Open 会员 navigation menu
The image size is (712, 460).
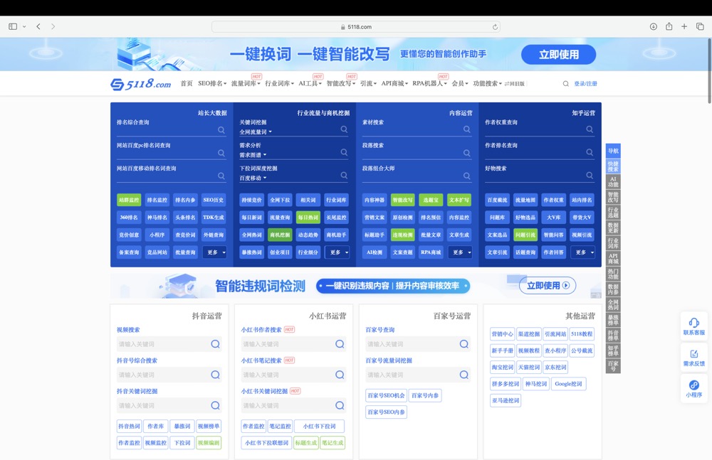point(459,83)
